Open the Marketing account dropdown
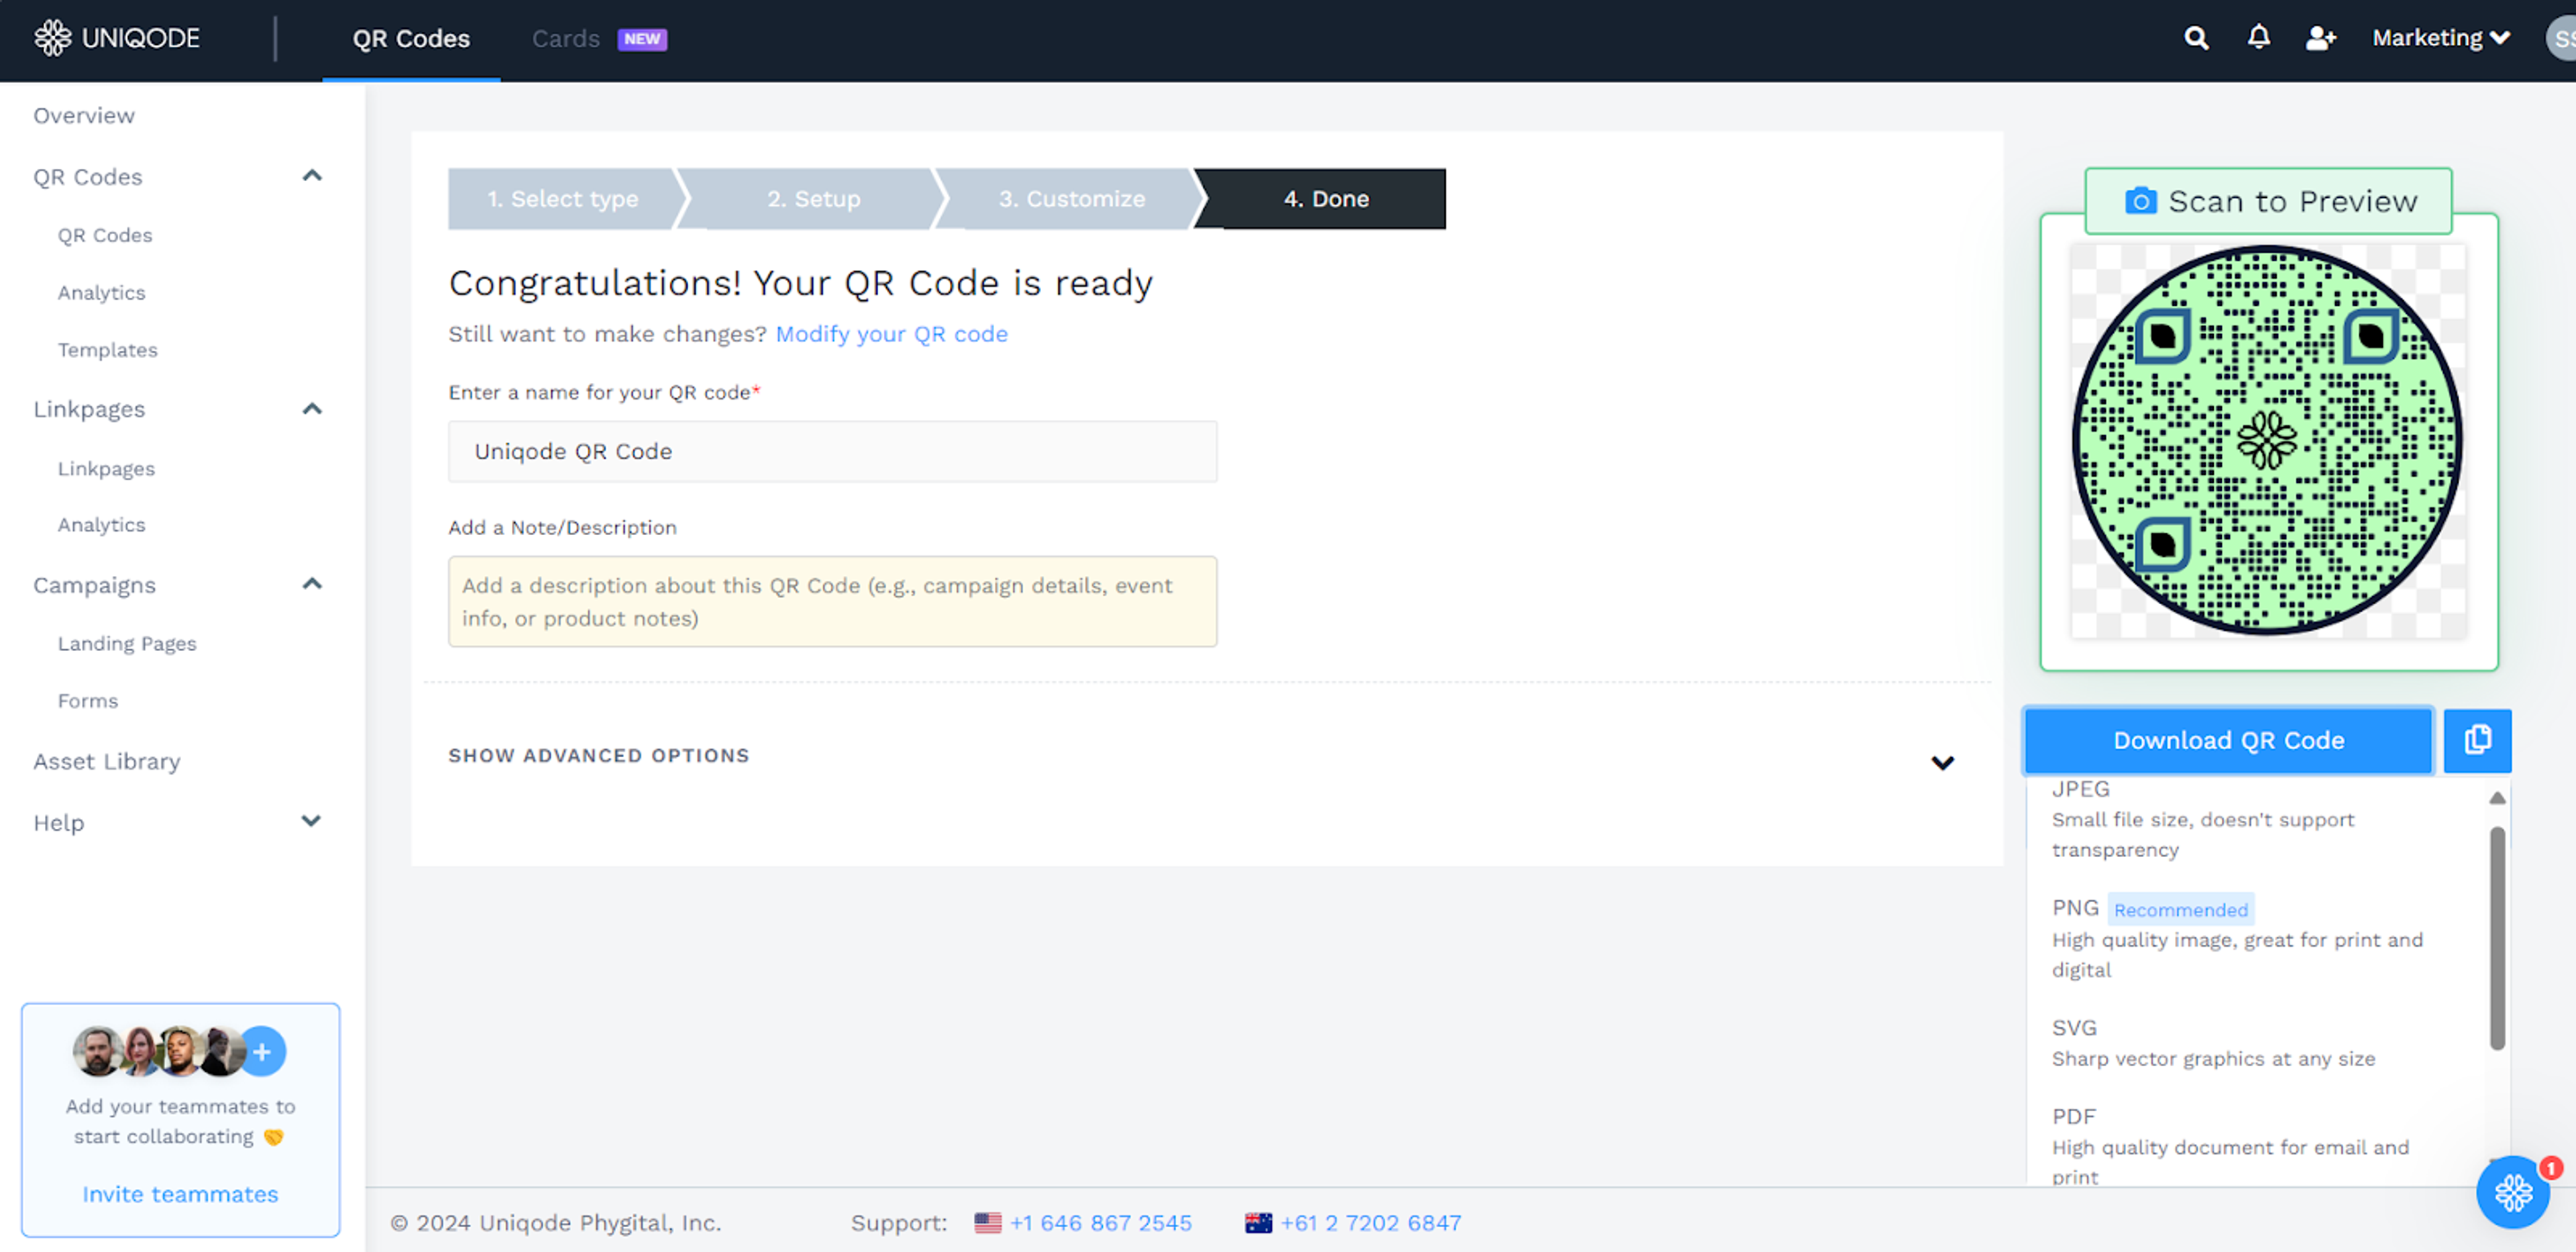The width and height of the screenshot is (2576, 1252). click(2440, 38)
